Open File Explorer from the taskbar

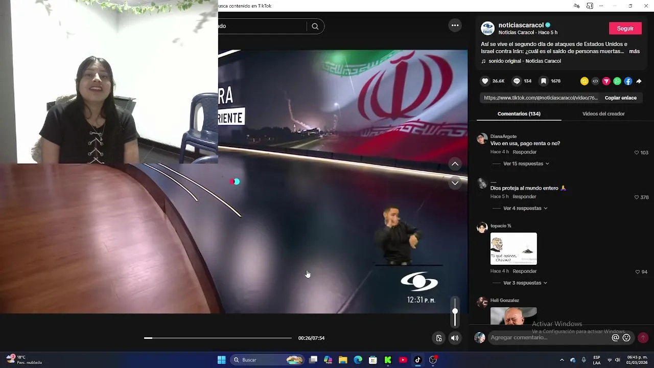tap(343, 360)
